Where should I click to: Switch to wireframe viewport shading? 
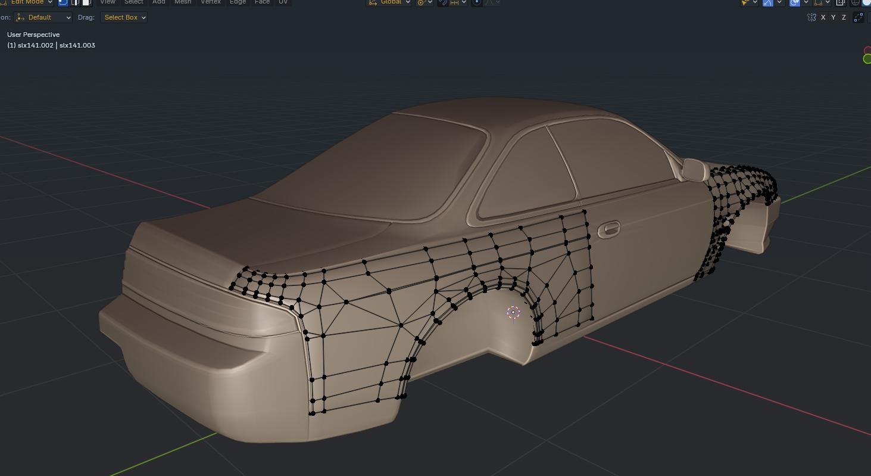click(856, 2)
